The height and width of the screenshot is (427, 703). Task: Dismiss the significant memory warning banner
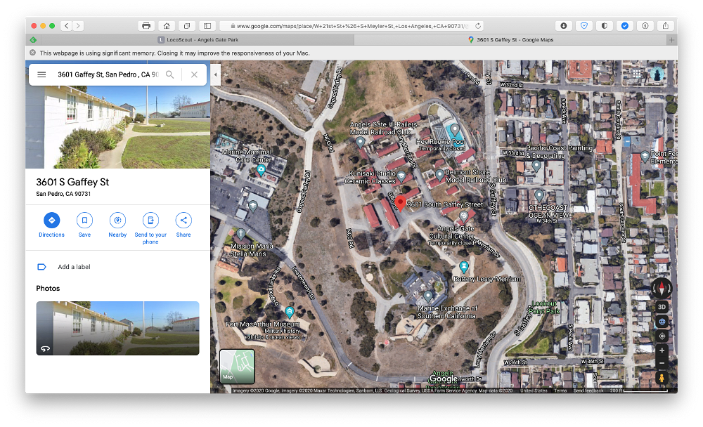pos(33,53)
